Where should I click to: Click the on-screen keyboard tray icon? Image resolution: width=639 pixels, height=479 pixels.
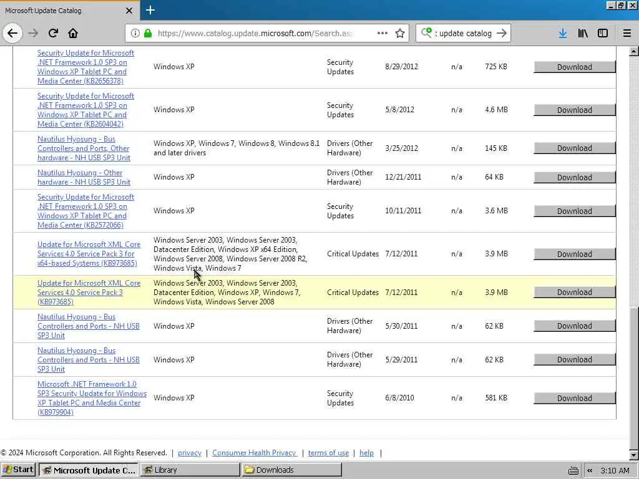click(x=573, y=470)
